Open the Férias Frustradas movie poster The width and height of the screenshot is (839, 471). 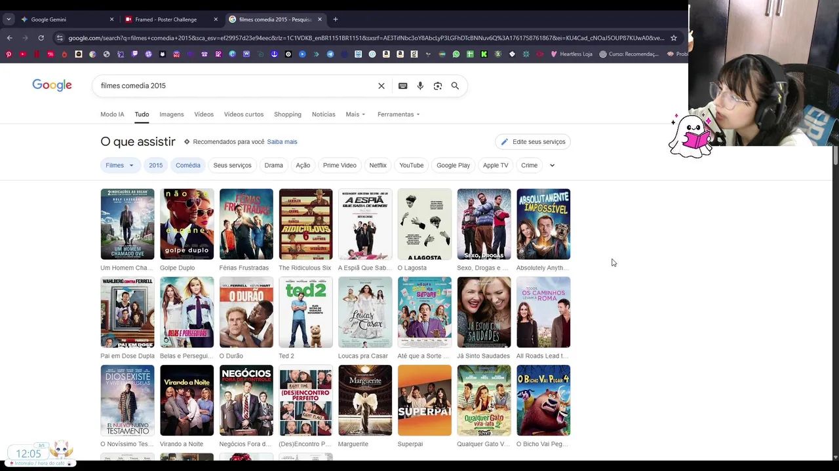click(246, 224)
